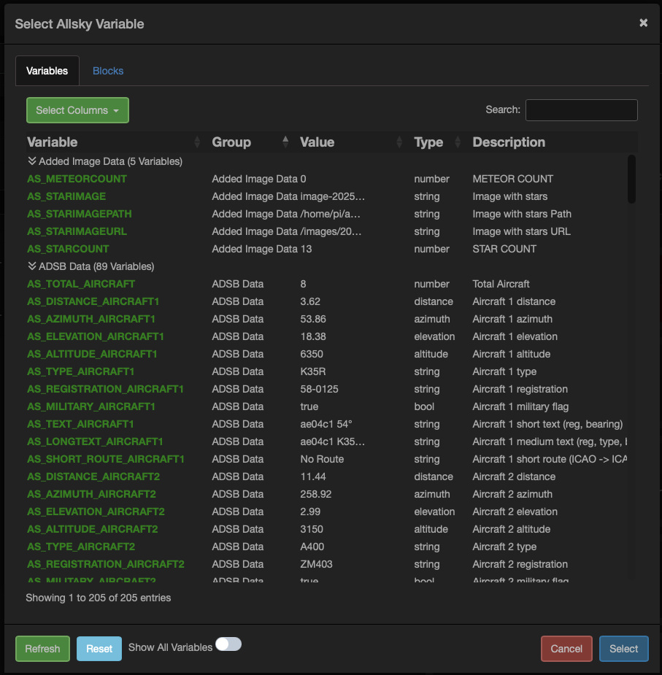Click the Type column sort icon

pyautogui.click(x=458, y=142)
